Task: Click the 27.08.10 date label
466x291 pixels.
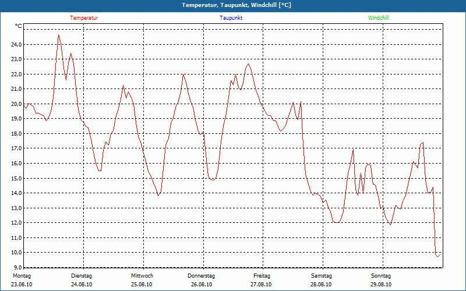Action: 261,285
